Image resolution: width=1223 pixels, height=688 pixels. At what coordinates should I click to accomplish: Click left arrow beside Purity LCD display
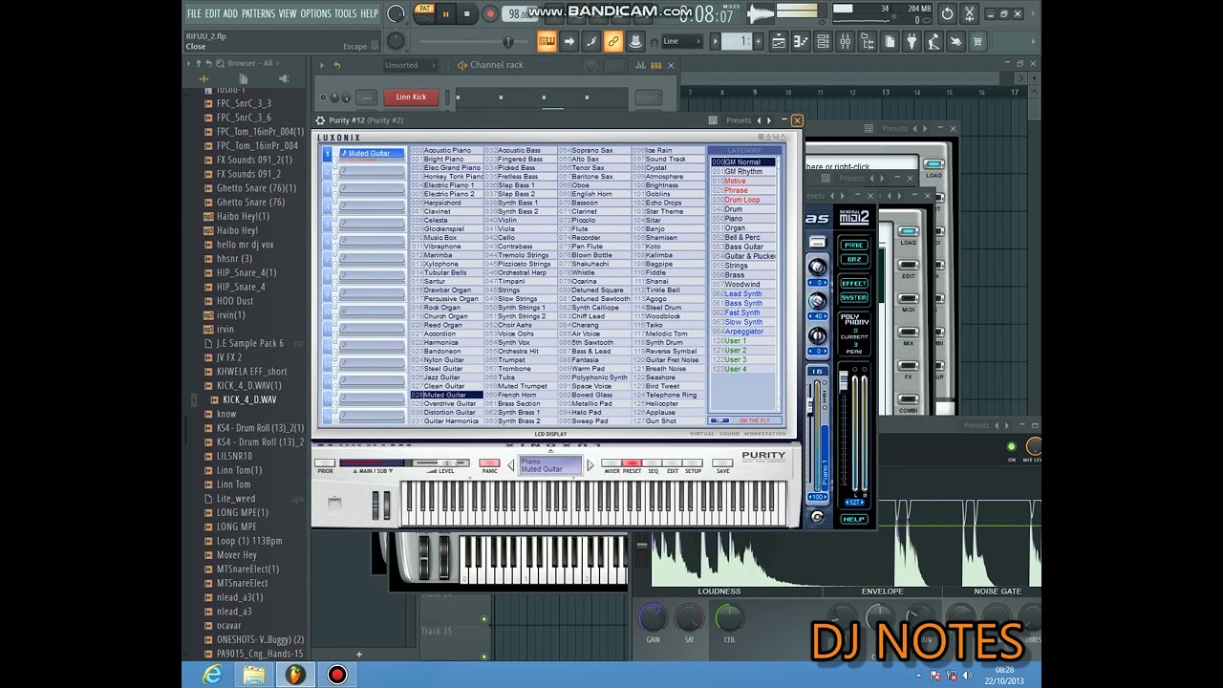click(511, 465)
